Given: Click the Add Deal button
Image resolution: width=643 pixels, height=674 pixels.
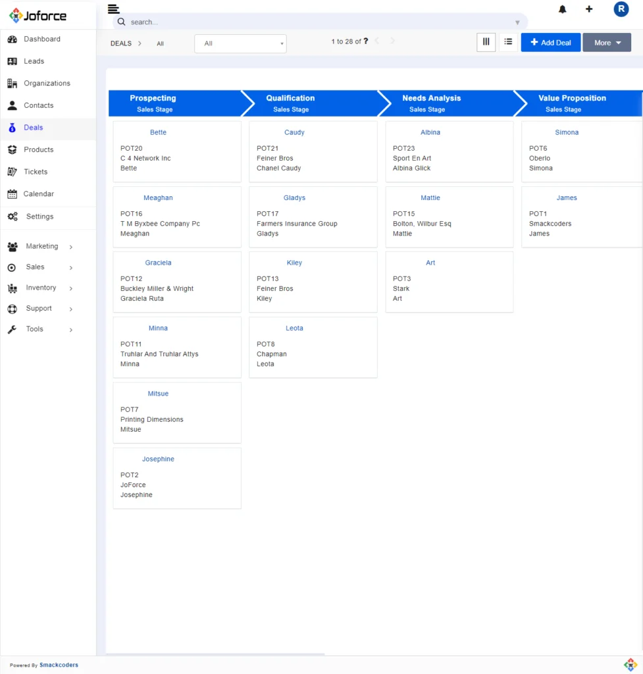Looking at the screenshot, I should tap(550, 41).
